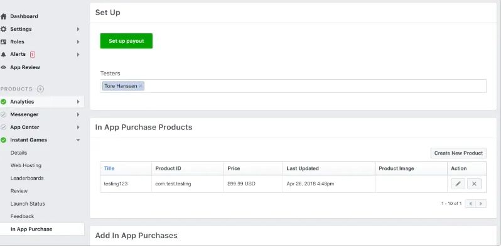This screenshot has height=247, width=501.
Task: Go to previous page of products
Action: point(470,204)
